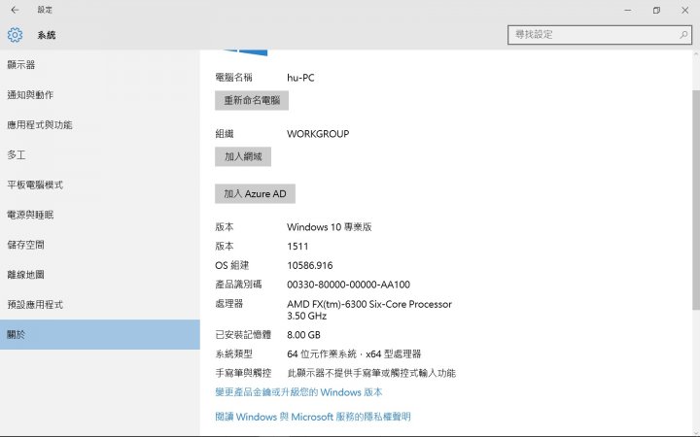Open the 顯示器 settings page
700x437 pixels.
tap(100, 65)
